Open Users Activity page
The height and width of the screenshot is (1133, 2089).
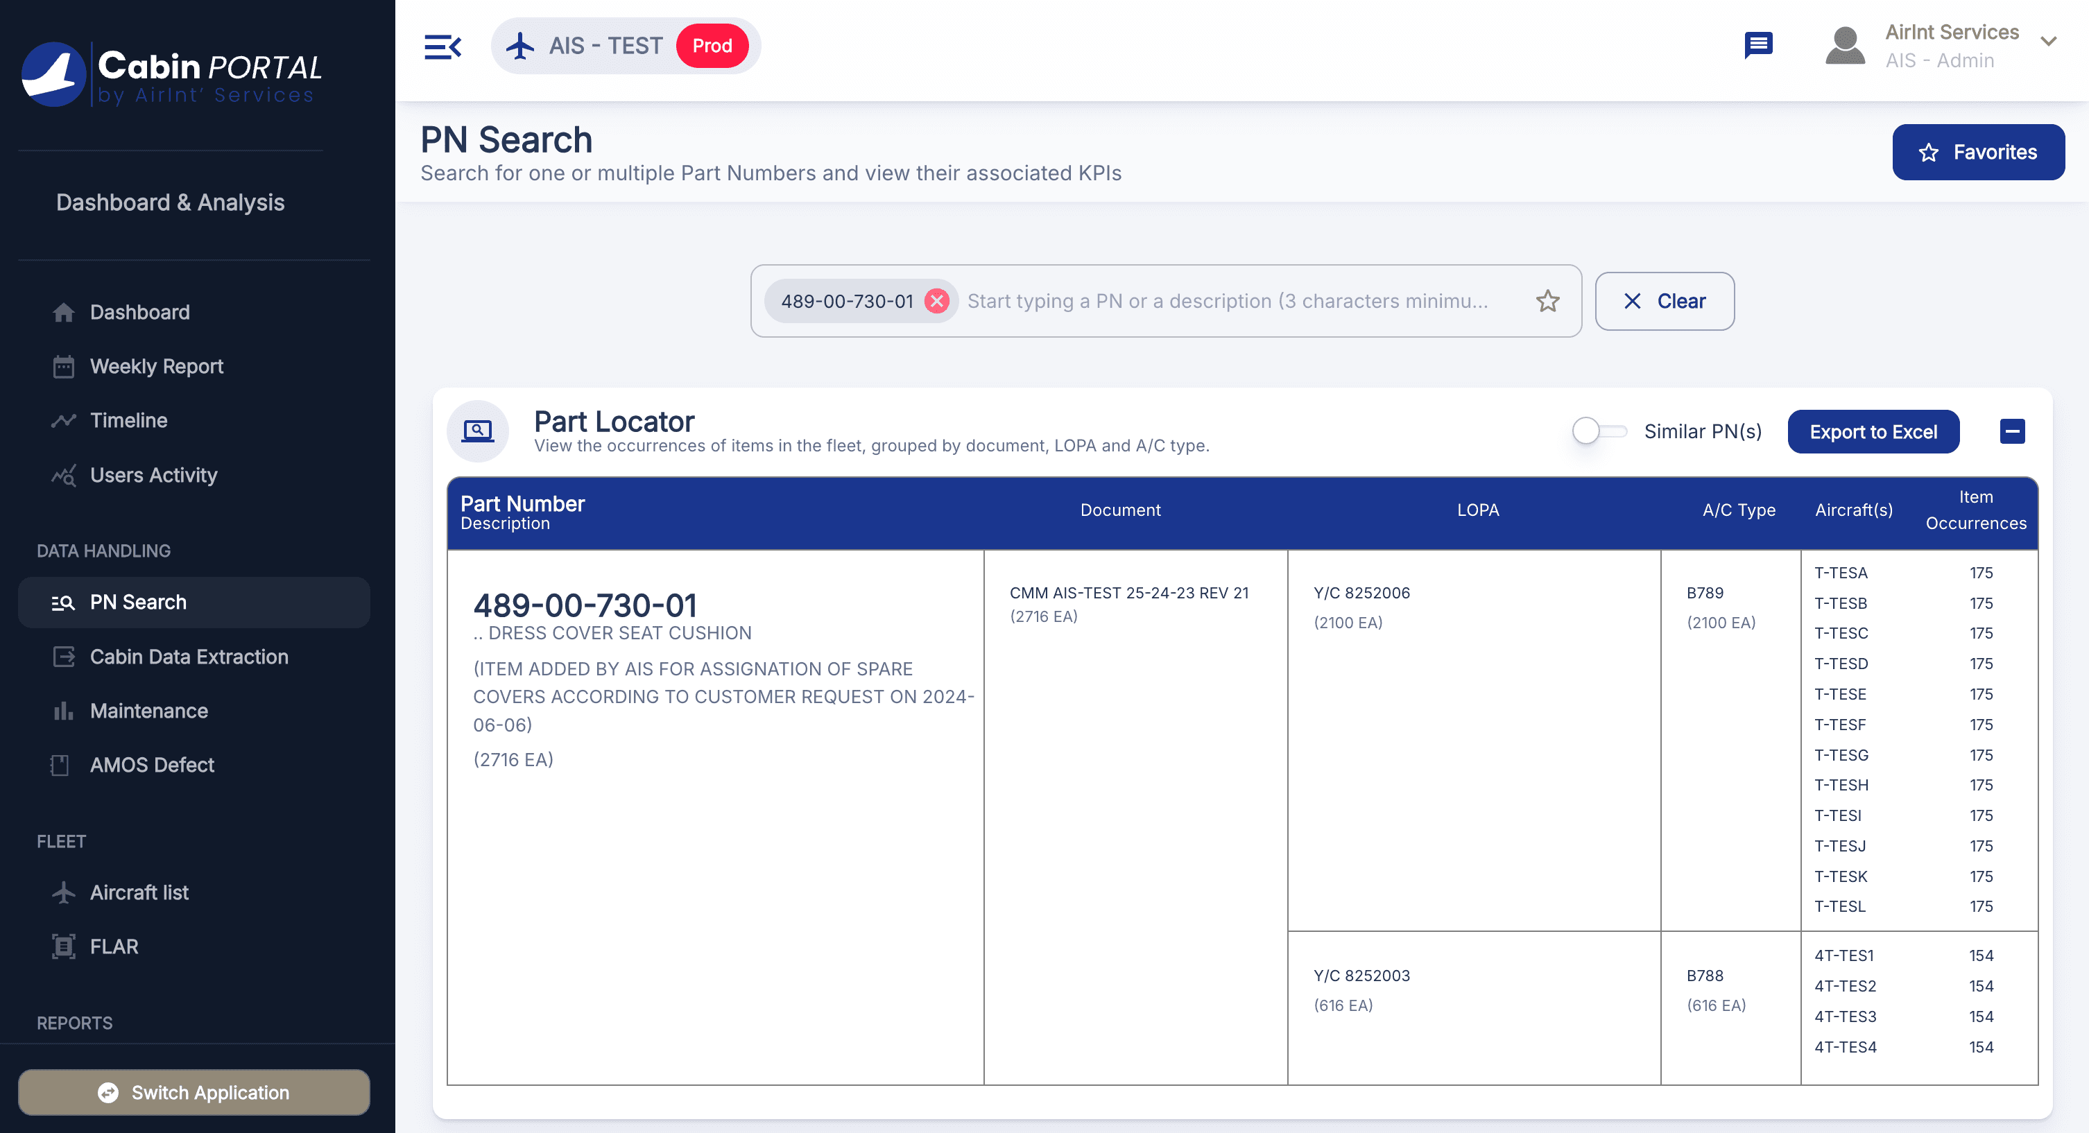[x=153, y=474]
